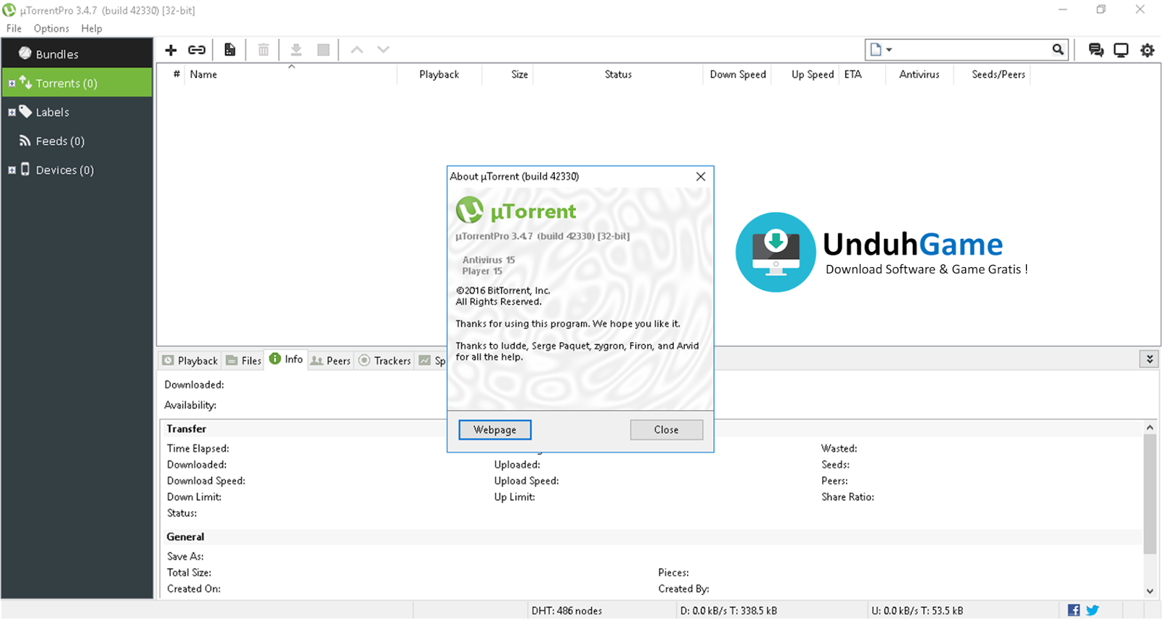The width and height of the screenshot is (1162, 620).
Task: Click info pane scrollbar down arrow
Action: pos(1150,591)
